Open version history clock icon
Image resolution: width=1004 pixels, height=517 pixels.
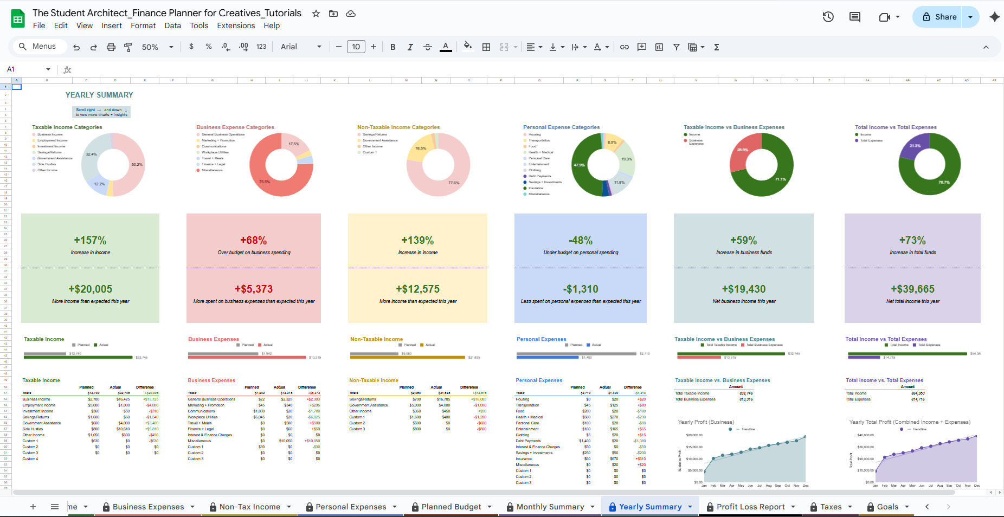point(828,17)
